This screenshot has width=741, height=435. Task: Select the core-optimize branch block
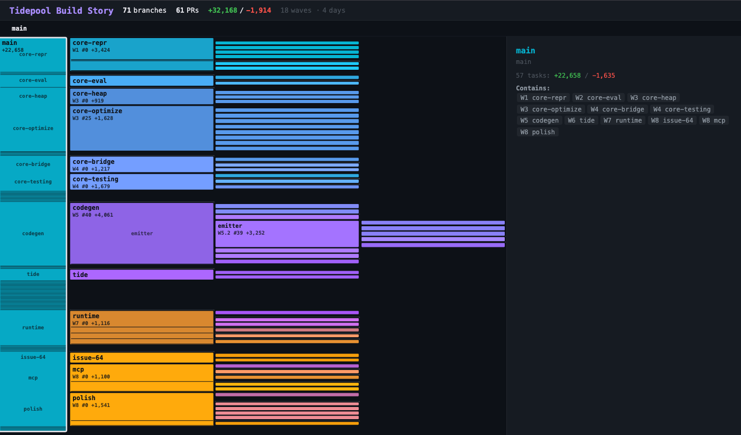pos(142,127)
